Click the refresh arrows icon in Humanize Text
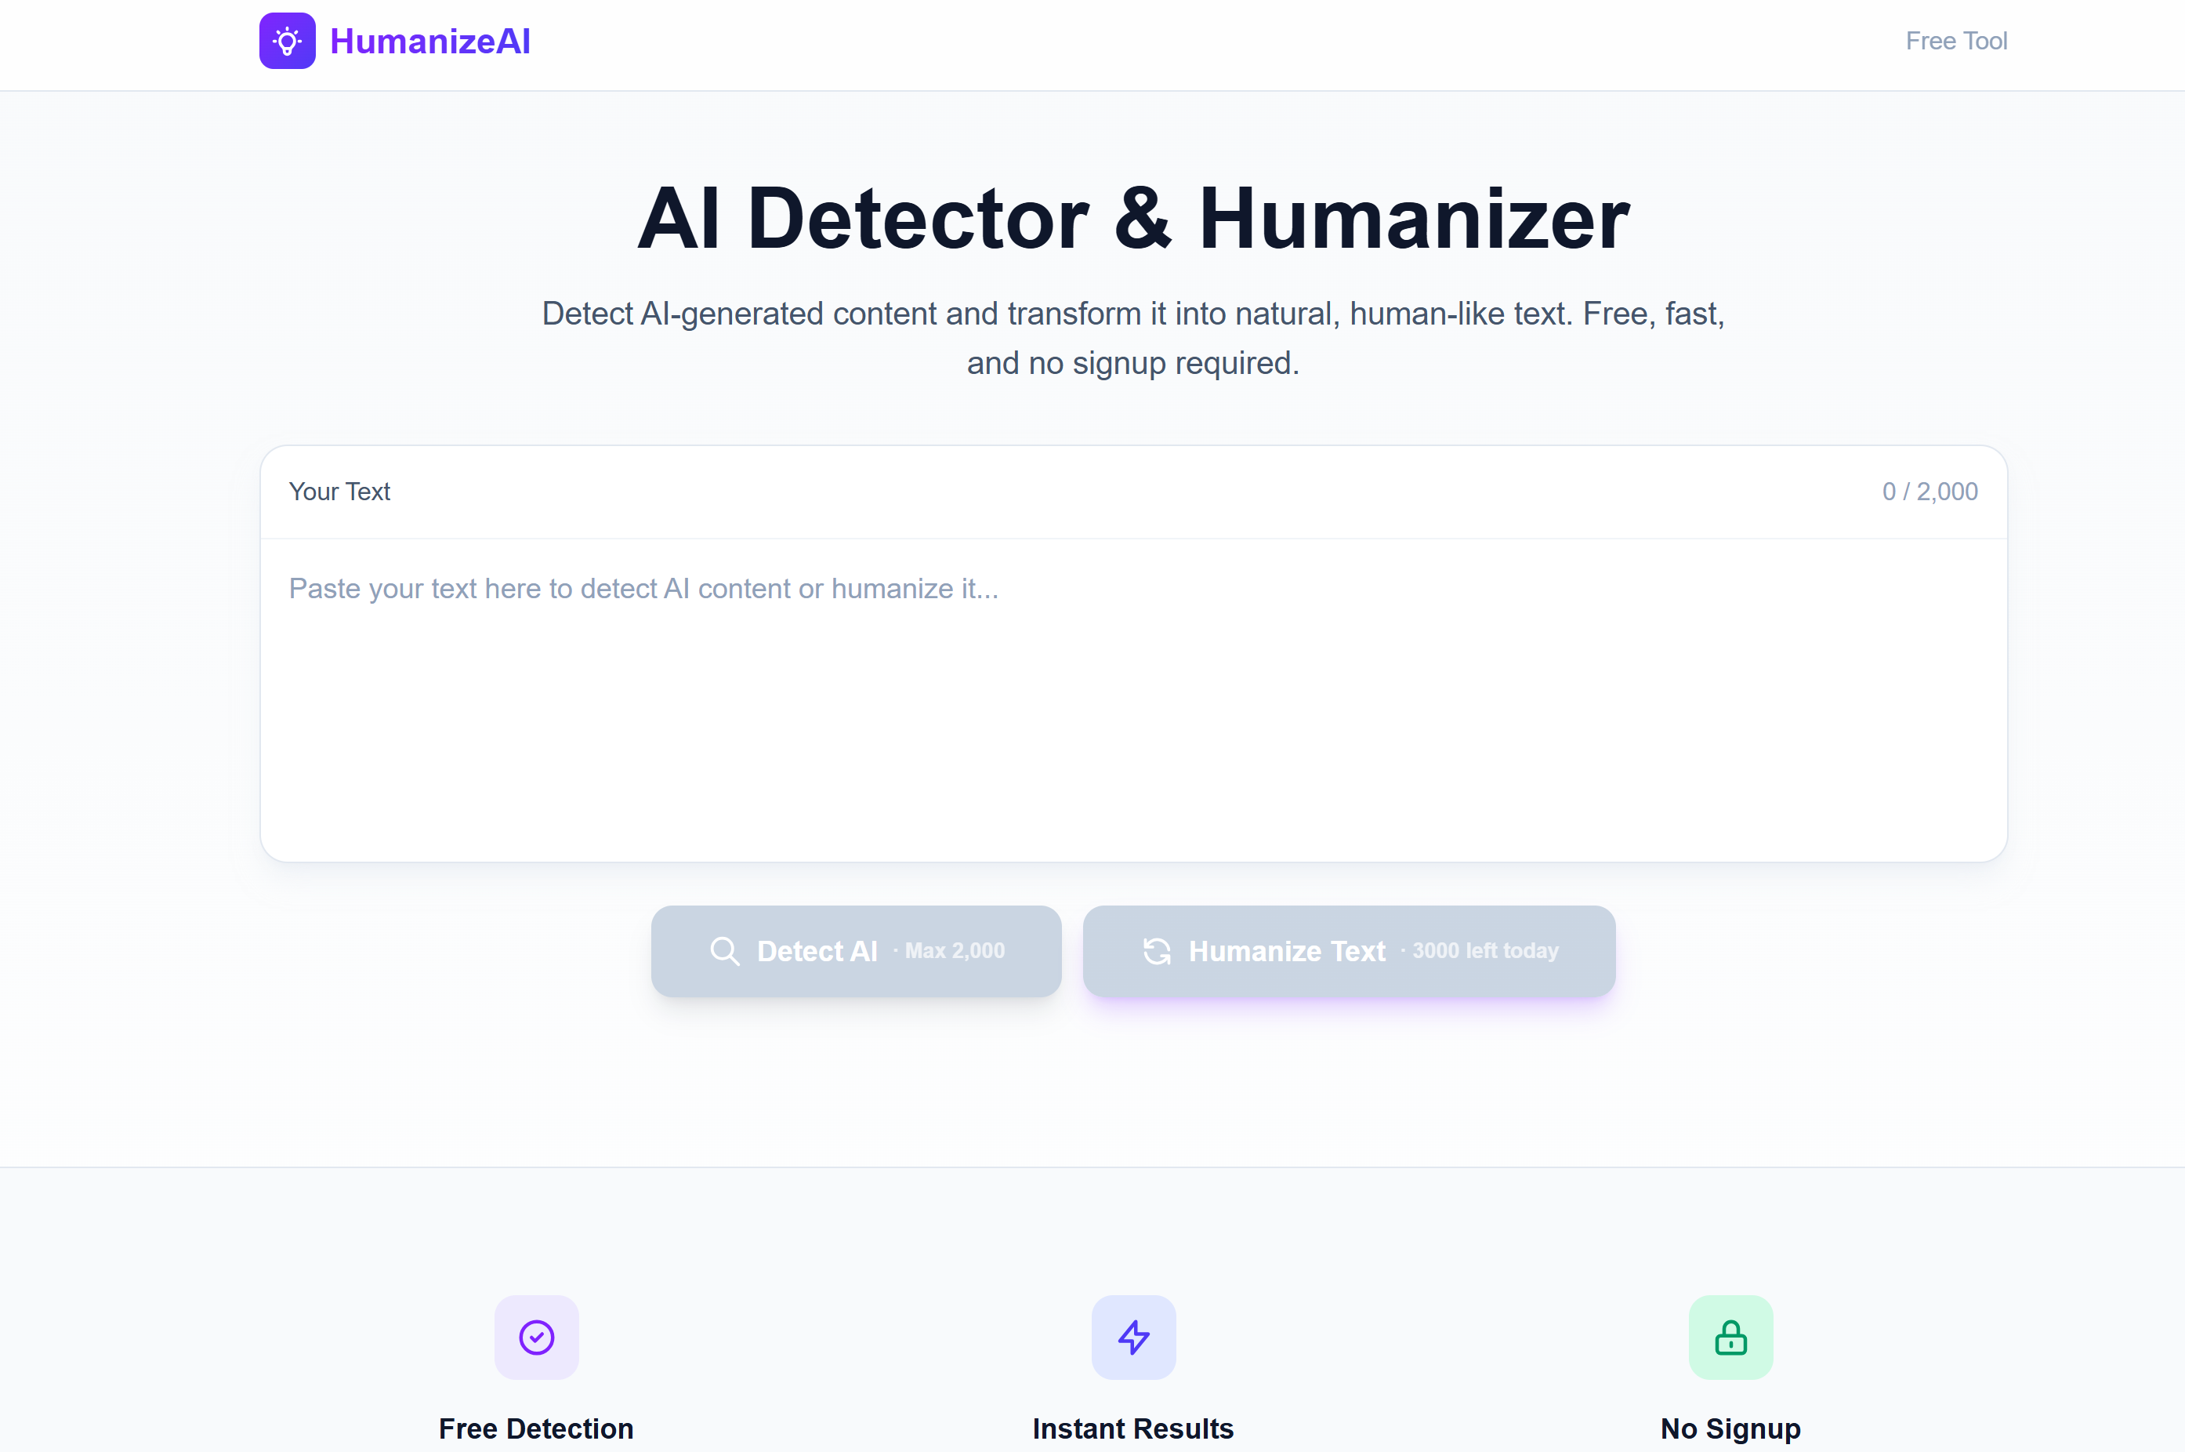This screenshot has width=2185, height=1452. click(x=1157, y=951)
